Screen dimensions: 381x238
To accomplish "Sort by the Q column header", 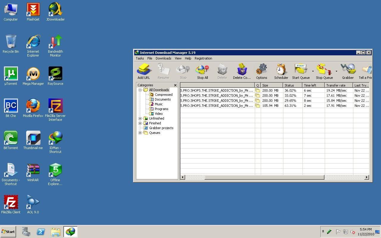I will pos(258,85).
